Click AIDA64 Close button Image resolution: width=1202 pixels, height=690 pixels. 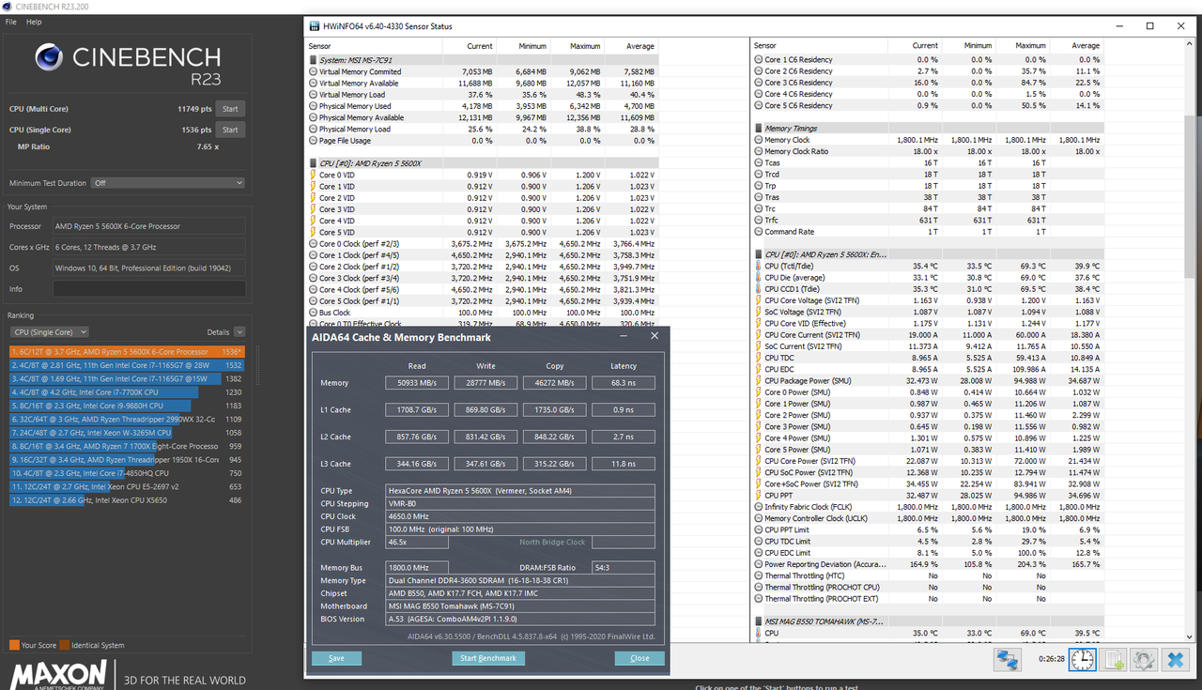[x=640, y=658]
